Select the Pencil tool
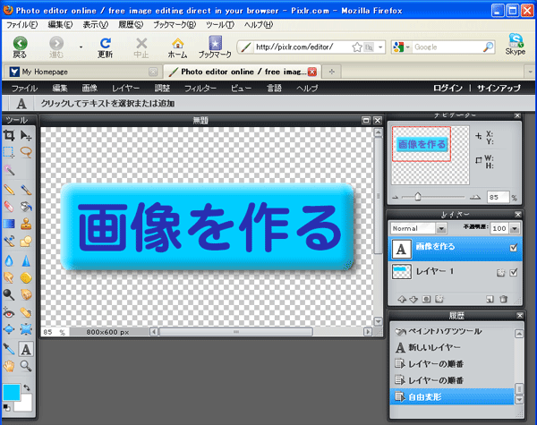 pos(9,190)
